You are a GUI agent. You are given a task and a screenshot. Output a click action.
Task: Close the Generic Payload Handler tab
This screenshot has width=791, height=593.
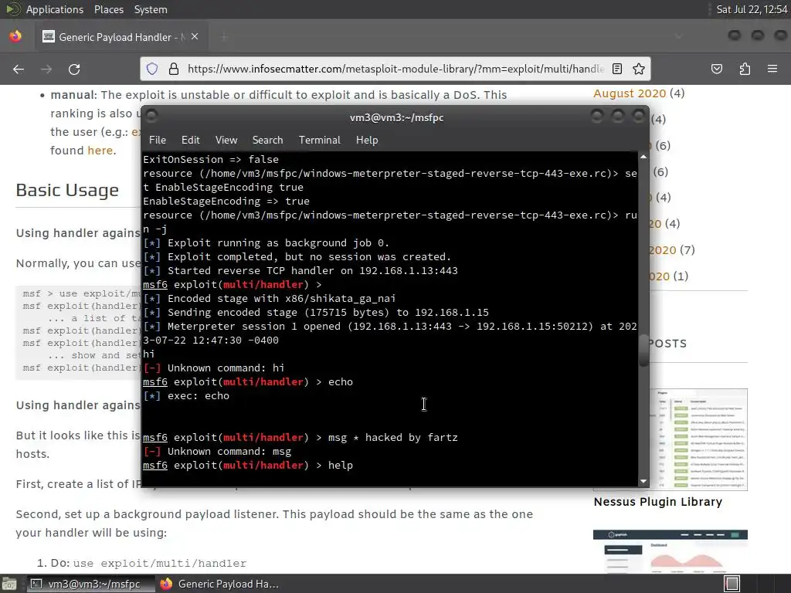tap(195, 37)
